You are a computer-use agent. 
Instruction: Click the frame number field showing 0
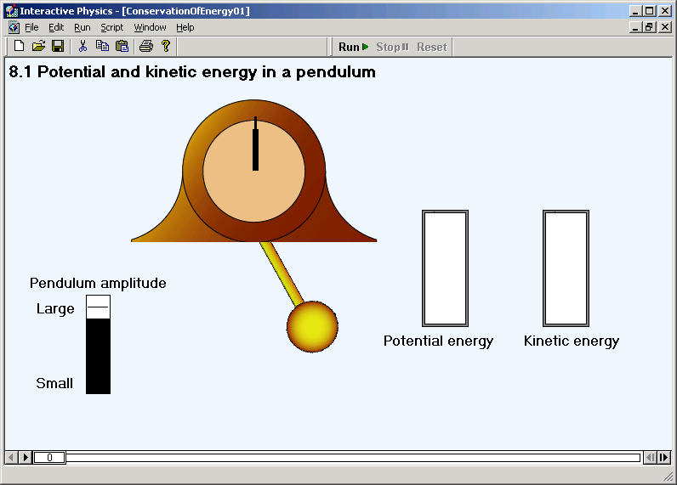point(49,457)
